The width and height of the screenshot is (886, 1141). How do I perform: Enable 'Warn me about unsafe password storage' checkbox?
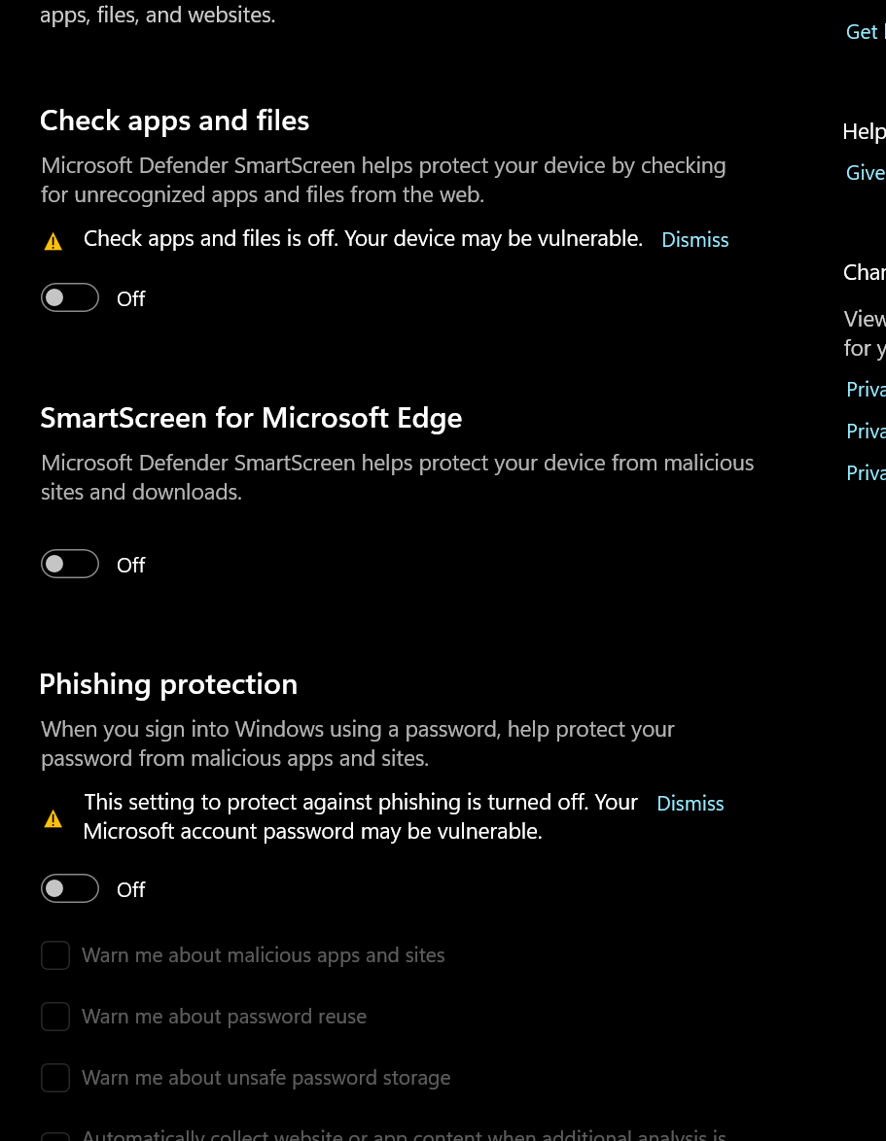tap(55, 1078)
